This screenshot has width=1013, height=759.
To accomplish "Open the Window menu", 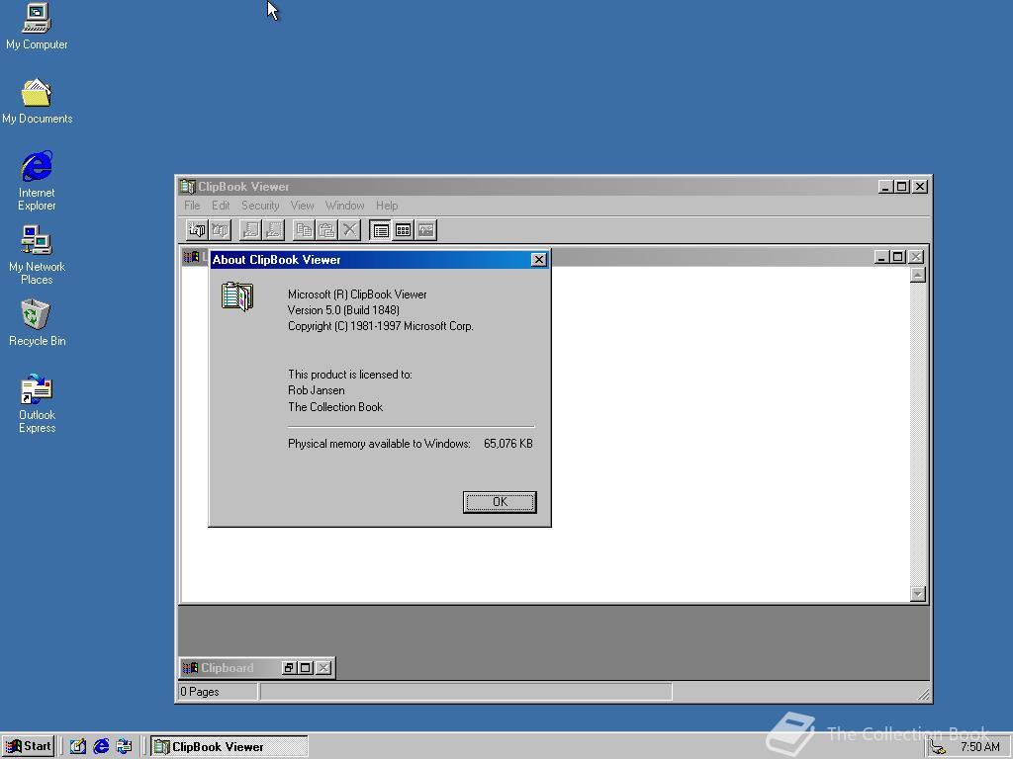I will click(344, 206).
